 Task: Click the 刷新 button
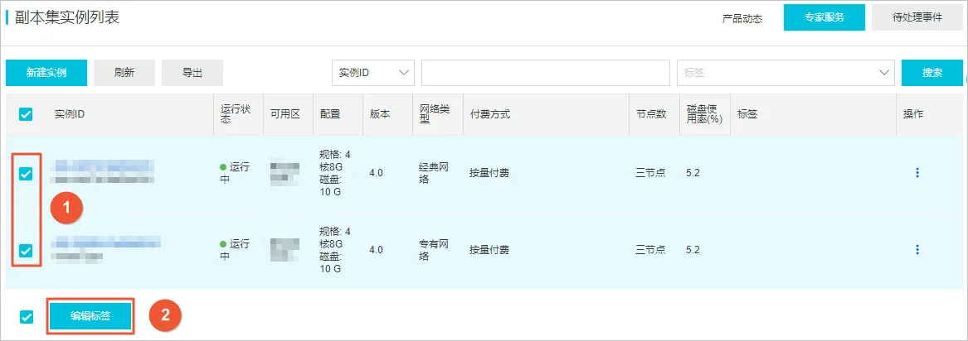124,73
